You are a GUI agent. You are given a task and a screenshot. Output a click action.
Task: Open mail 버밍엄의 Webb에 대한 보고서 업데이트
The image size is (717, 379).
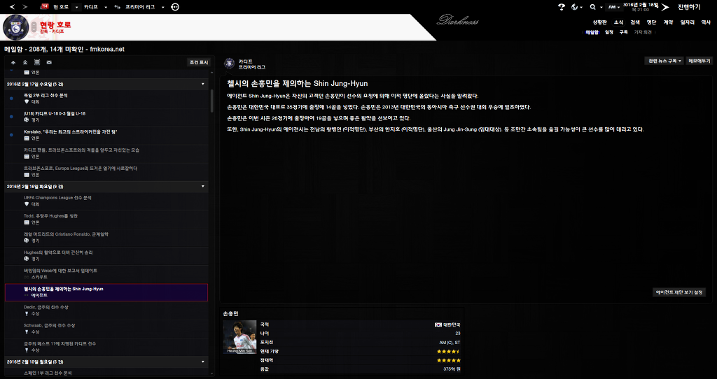106,274
